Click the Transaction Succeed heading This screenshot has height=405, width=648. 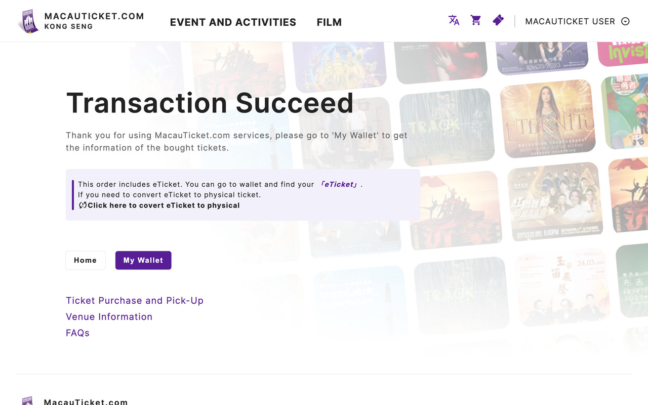pyautogui.click(x=210, y=103)
